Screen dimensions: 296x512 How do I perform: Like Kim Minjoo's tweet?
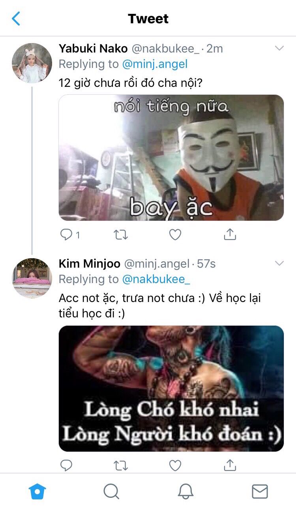click(175, 465)
